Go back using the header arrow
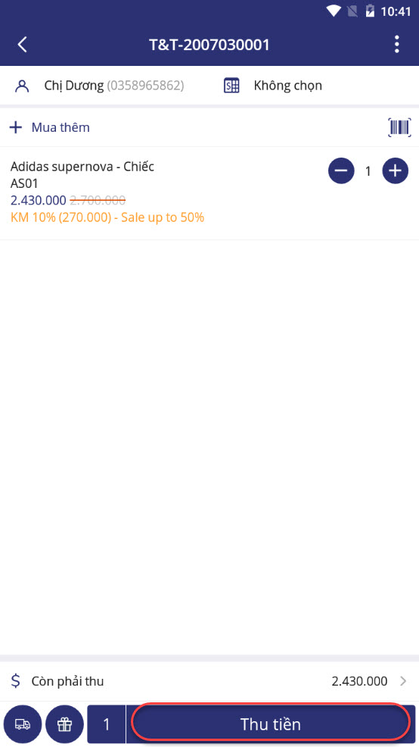This screenshot has width=419, height=747. [x=23, y=45]
